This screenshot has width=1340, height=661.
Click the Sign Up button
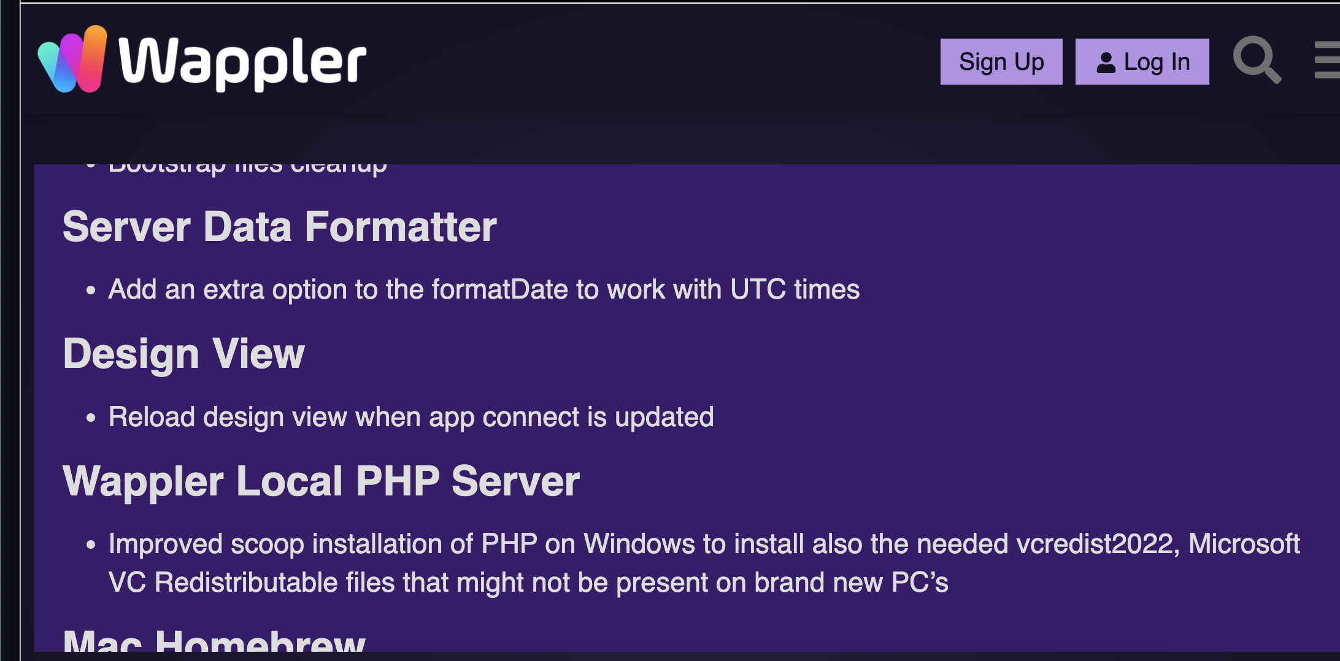tap(1001, 62)
